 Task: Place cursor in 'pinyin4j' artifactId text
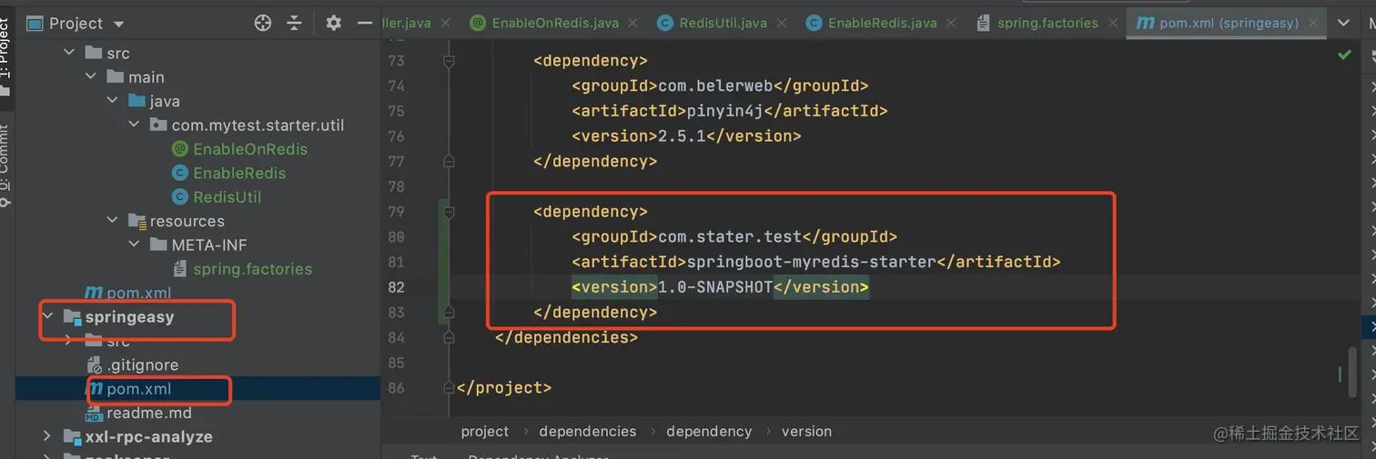click(x=724, y=111)
